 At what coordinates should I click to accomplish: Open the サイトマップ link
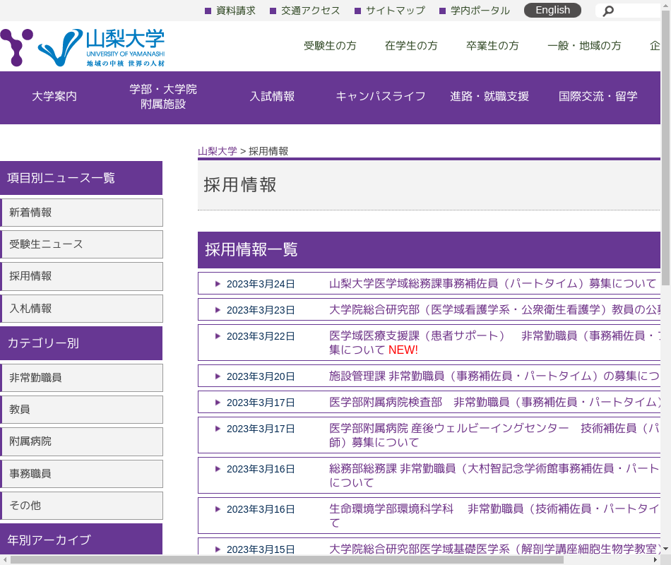point(395,11)
